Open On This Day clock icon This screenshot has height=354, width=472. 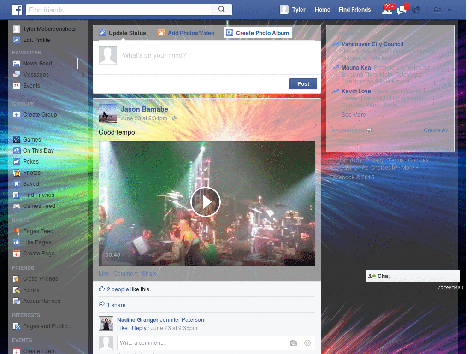pyautogui.click(x=17, y=151)
